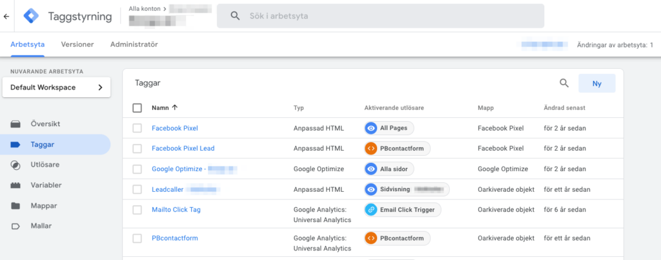The height and width of the screenshot is (260, 661).
Task: Switch to the Administratör tab
Action: (134, 44)
